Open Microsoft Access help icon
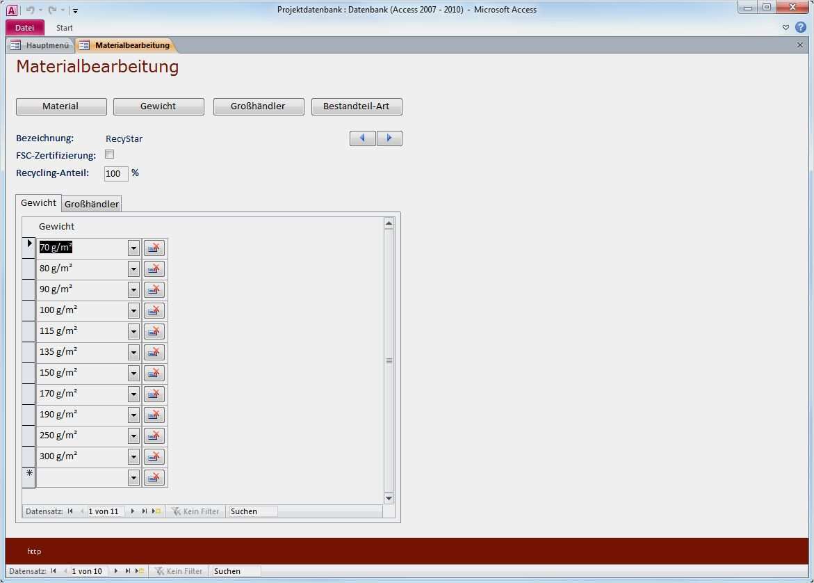 801,28
